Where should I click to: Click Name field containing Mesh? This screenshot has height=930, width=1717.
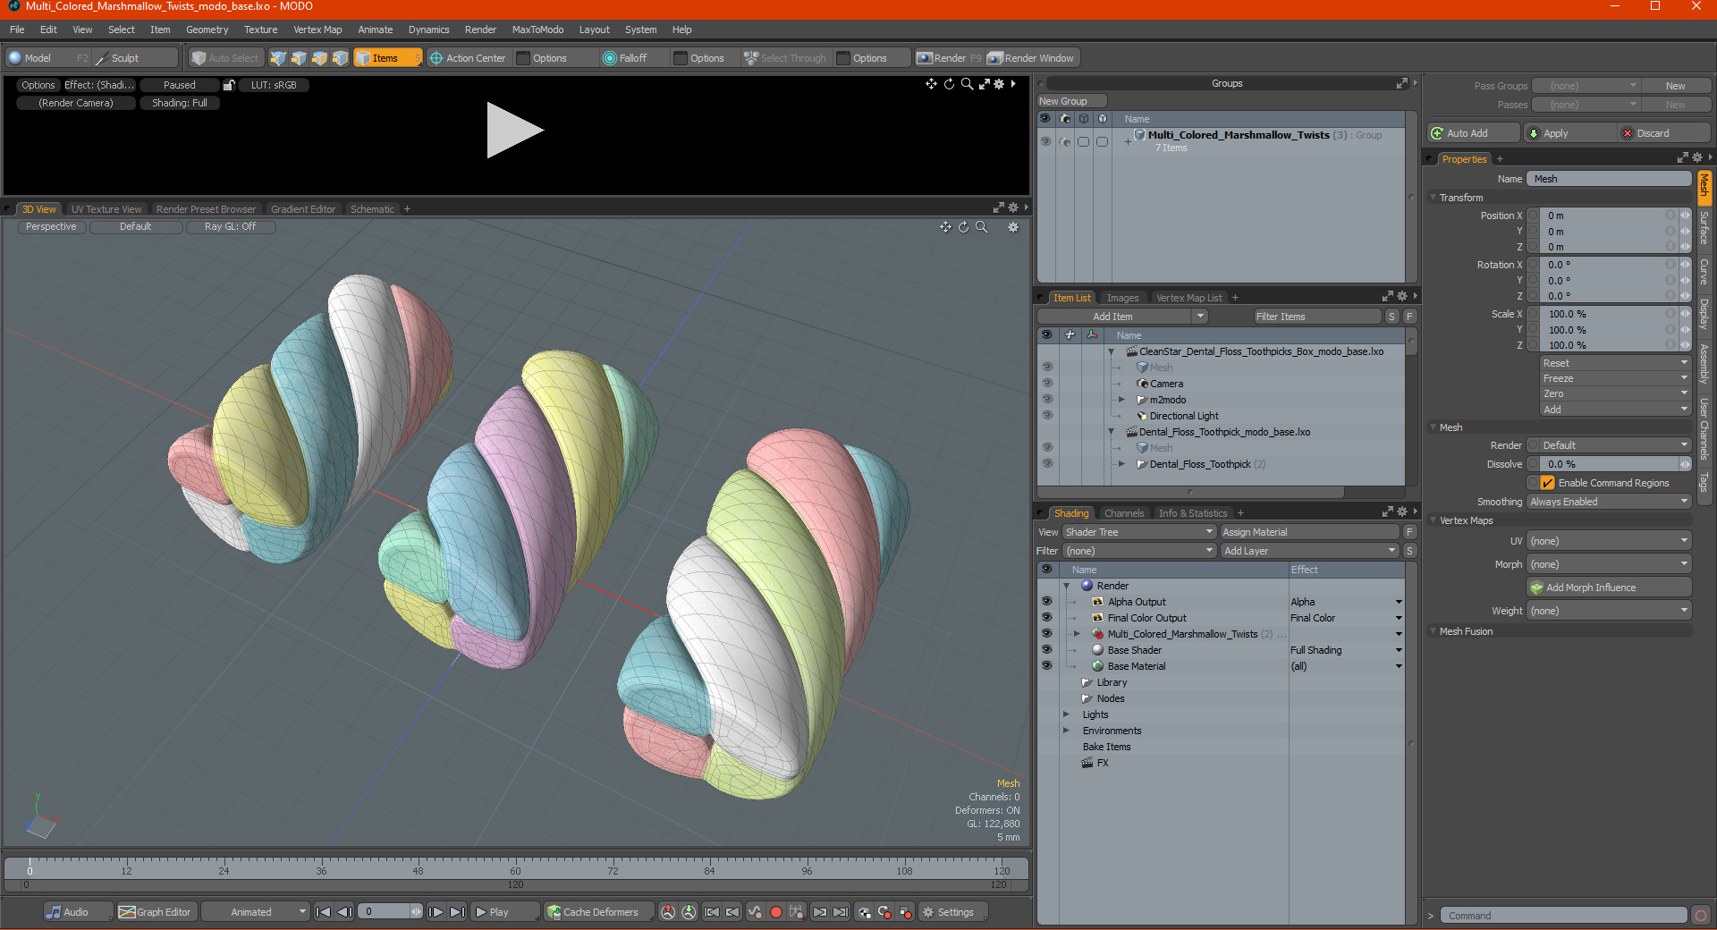(x=1609, y=179)
